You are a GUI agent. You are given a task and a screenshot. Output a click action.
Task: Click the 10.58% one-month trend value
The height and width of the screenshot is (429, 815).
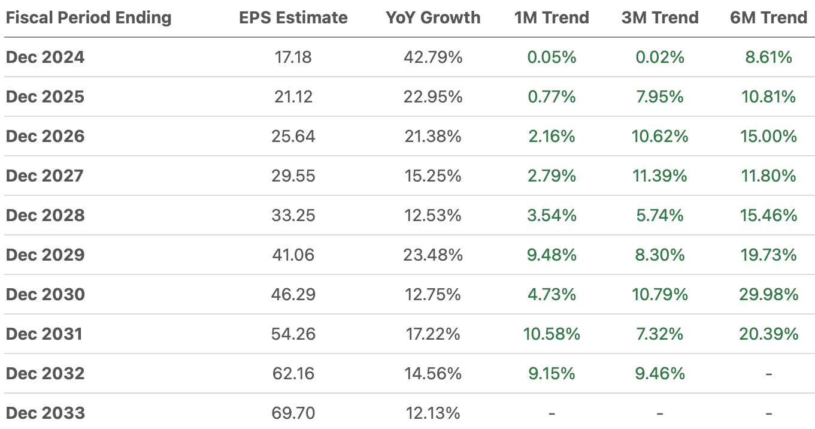(552, 334)
